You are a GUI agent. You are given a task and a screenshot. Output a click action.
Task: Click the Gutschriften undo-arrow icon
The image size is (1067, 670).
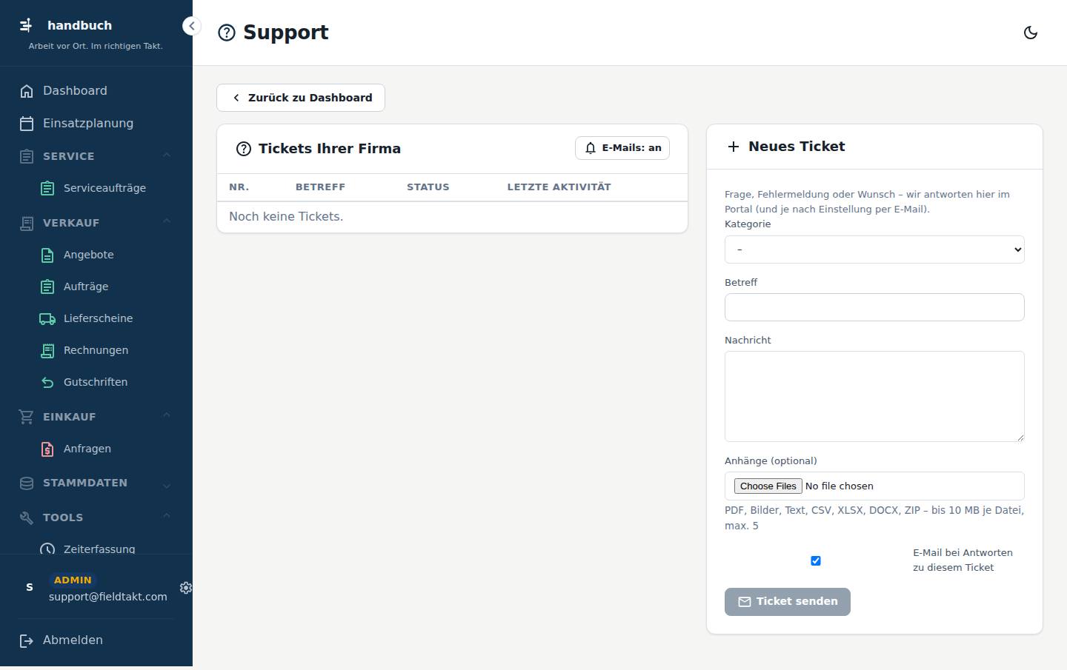click(x=47, y=382)
